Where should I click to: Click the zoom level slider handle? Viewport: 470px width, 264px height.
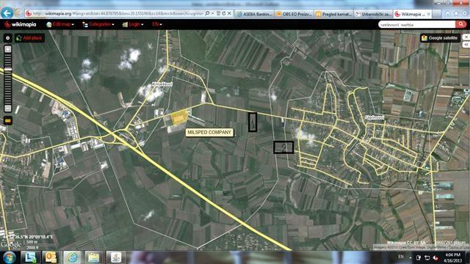(8, 70)
